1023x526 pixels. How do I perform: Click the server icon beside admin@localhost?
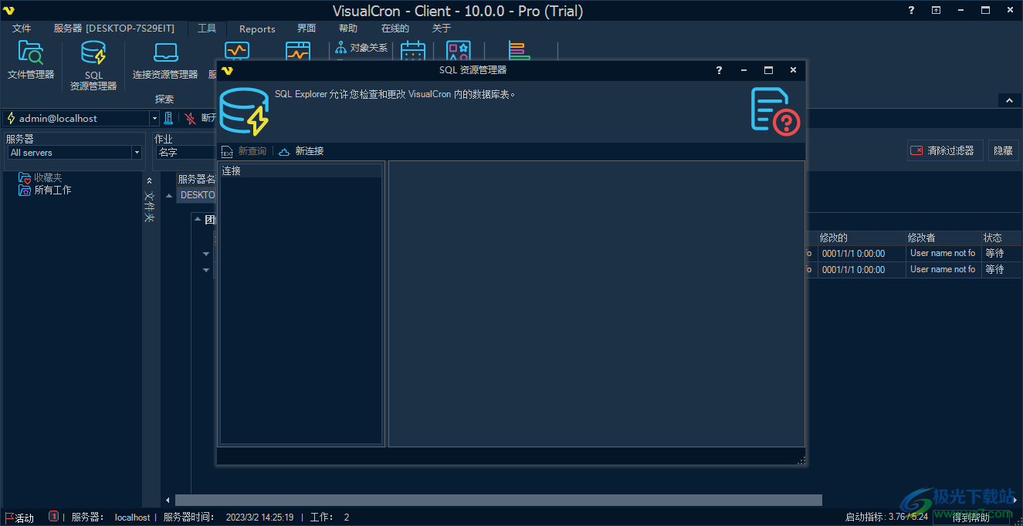[x=168, y=118]
